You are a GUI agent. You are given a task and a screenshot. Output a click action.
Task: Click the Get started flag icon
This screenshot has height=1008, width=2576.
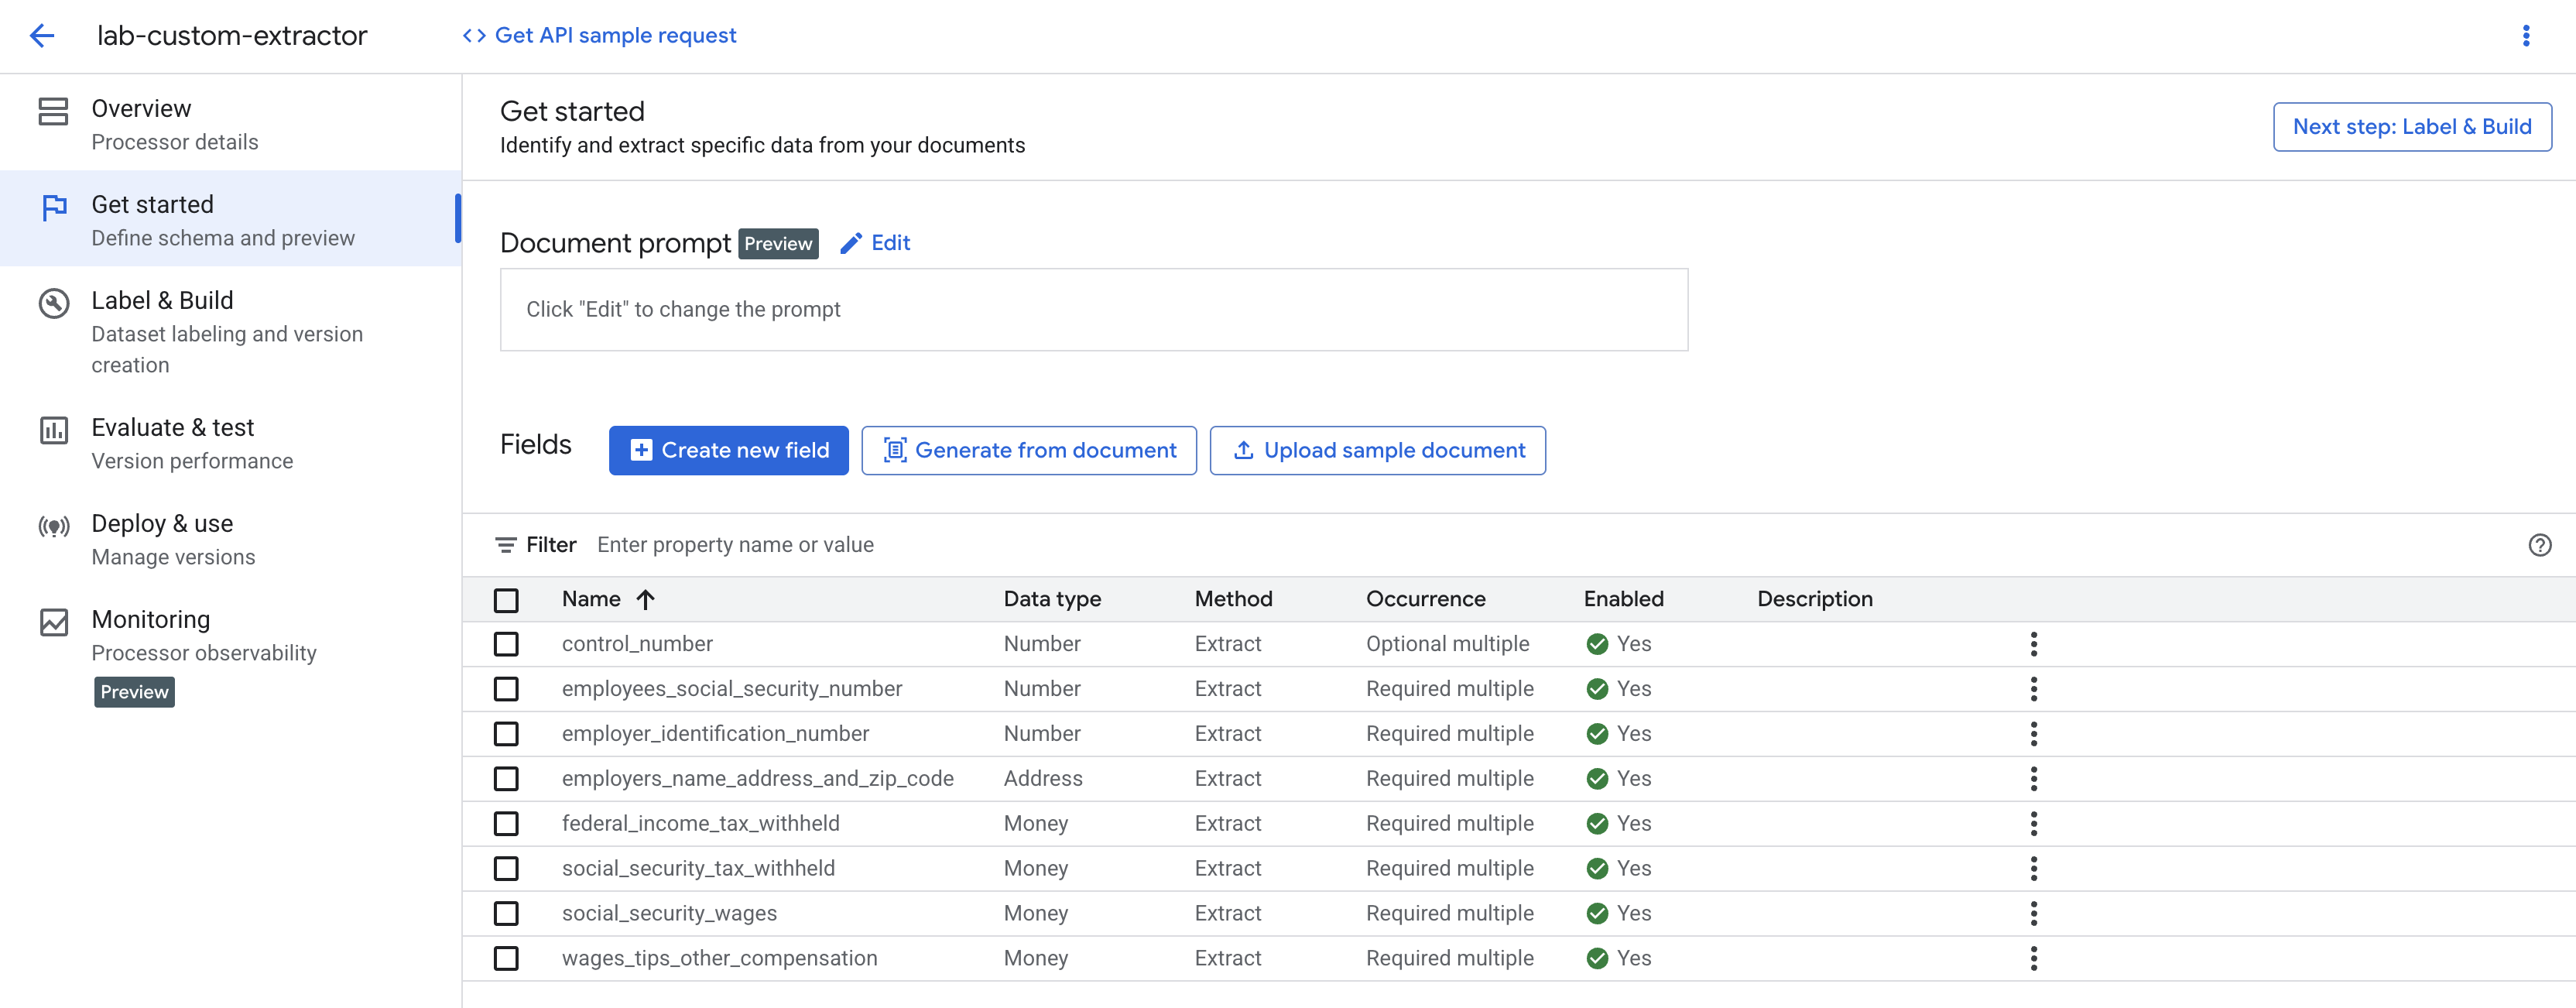[54, 207]
